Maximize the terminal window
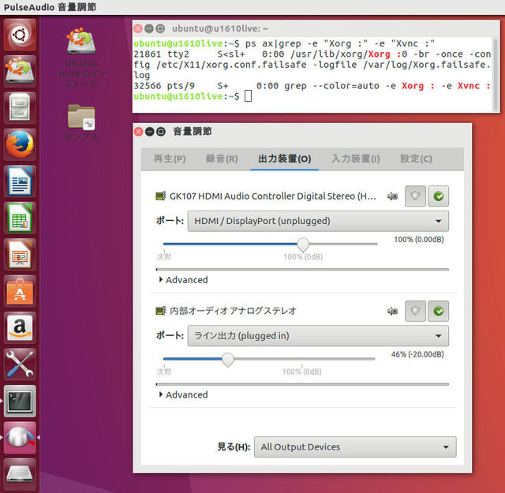Viewport: 505px width, 493px height. (x=160, y=28)
